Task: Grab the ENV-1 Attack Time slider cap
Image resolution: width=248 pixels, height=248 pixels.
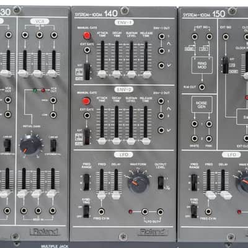Action: pos(102,74)
